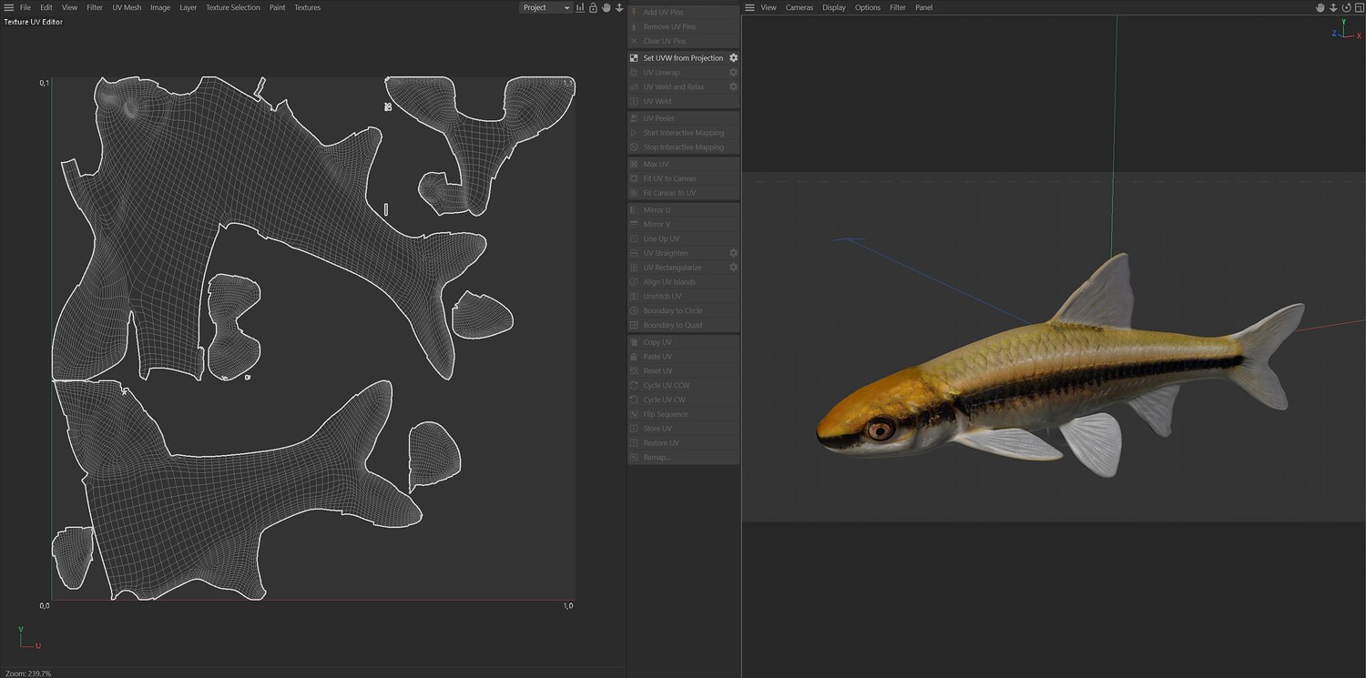
Task: Open UV Unwrap options gear
Action: click(733, 72)
